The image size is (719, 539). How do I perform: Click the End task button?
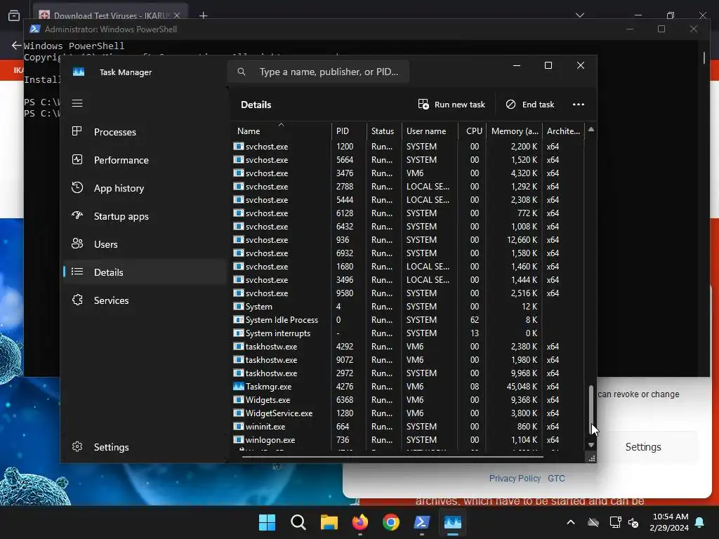click(x=529, y=105)
